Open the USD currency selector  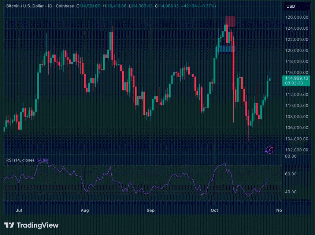291,6
